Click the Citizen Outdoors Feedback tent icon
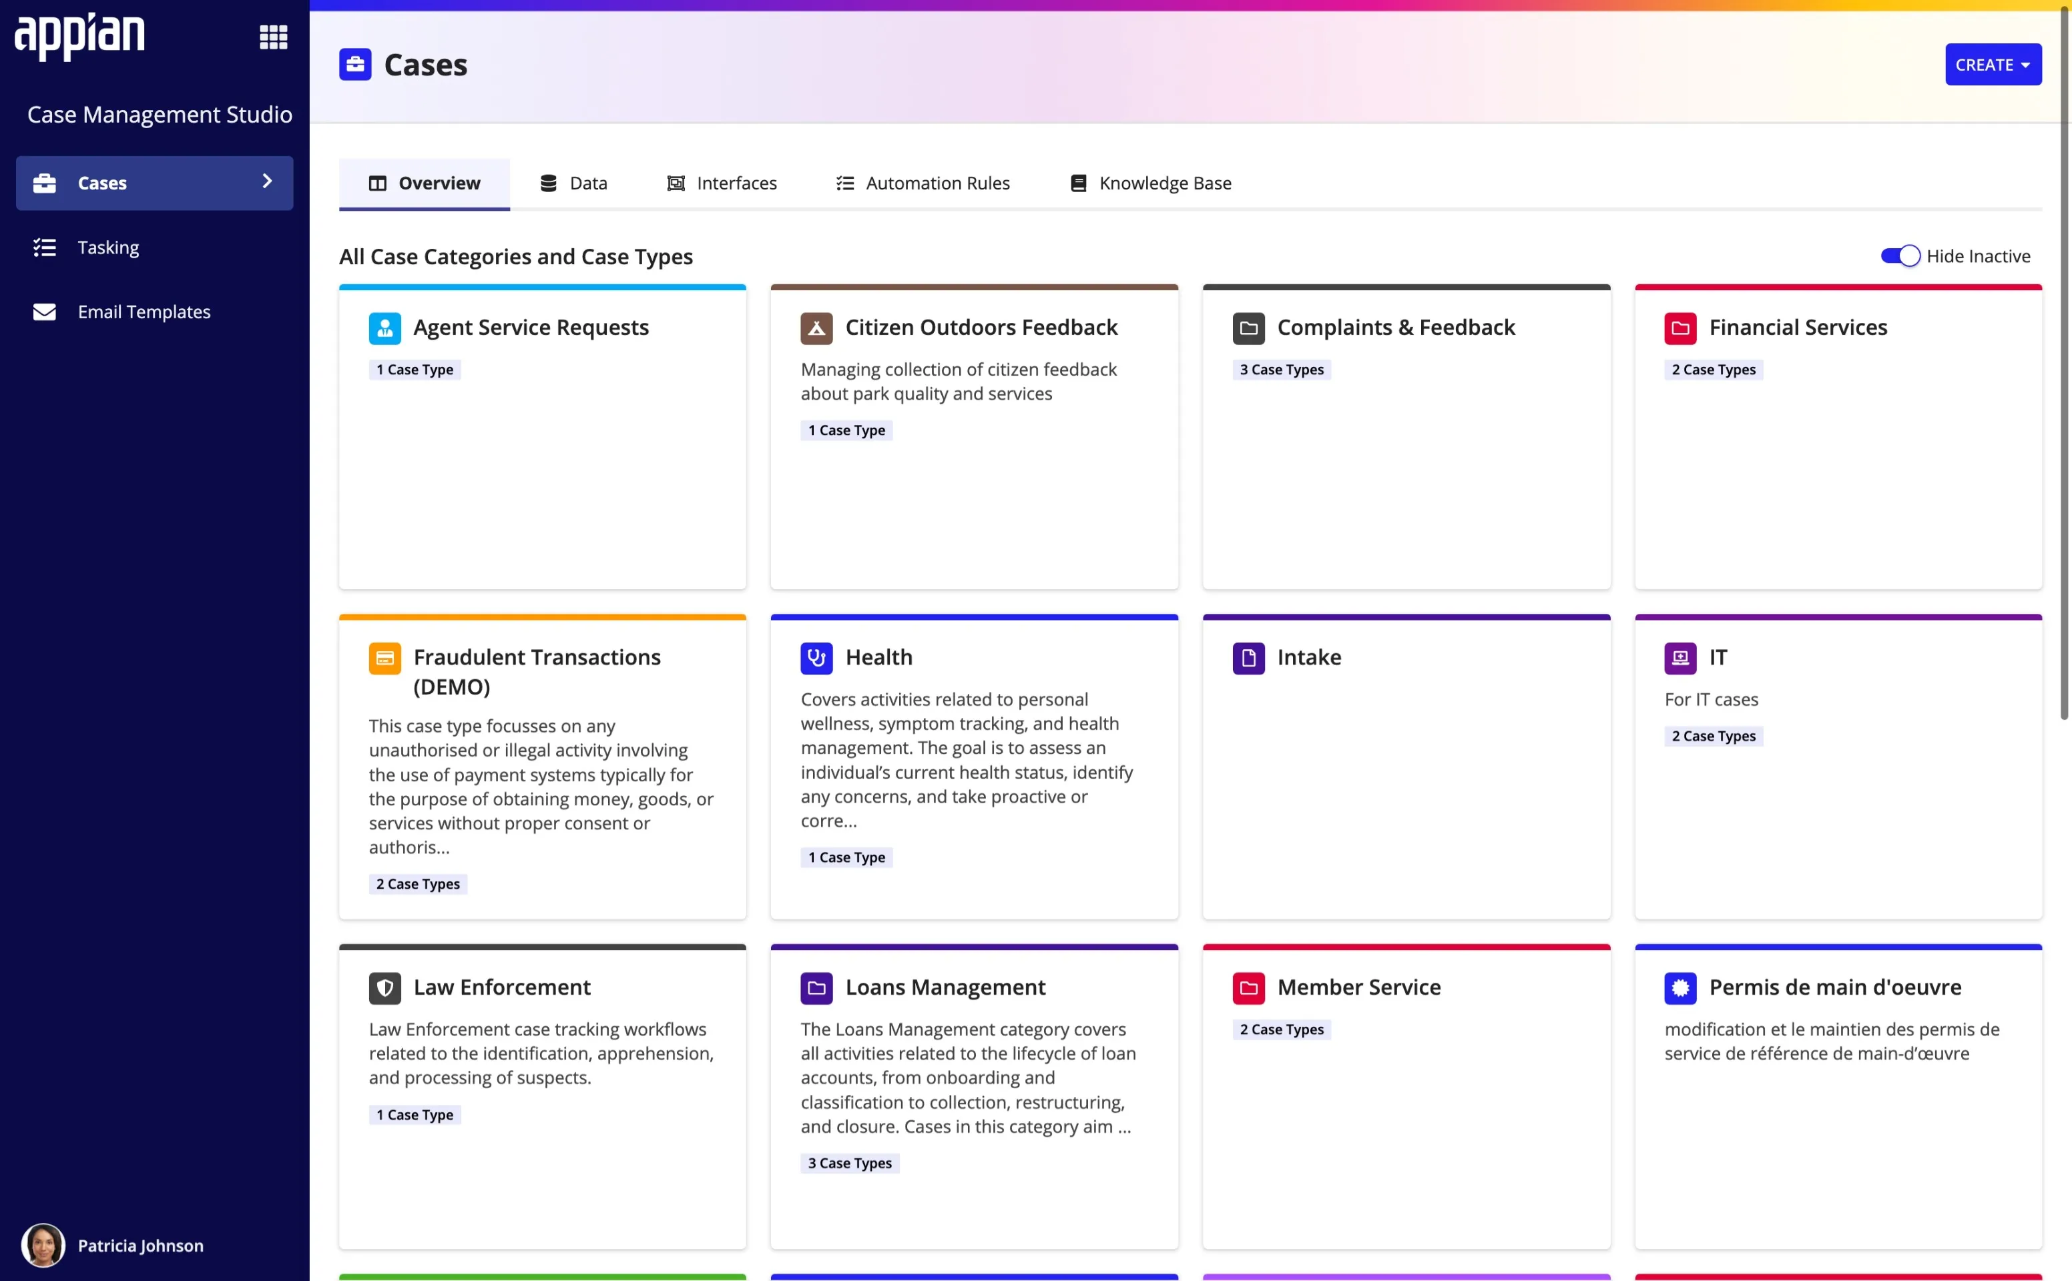Screen dimensions: 2072x1281 coord(816,328)
